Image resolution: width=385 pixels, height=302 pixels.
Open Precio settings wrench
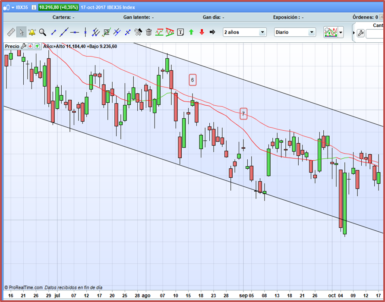pyautogui.click(x=23, y=46)
